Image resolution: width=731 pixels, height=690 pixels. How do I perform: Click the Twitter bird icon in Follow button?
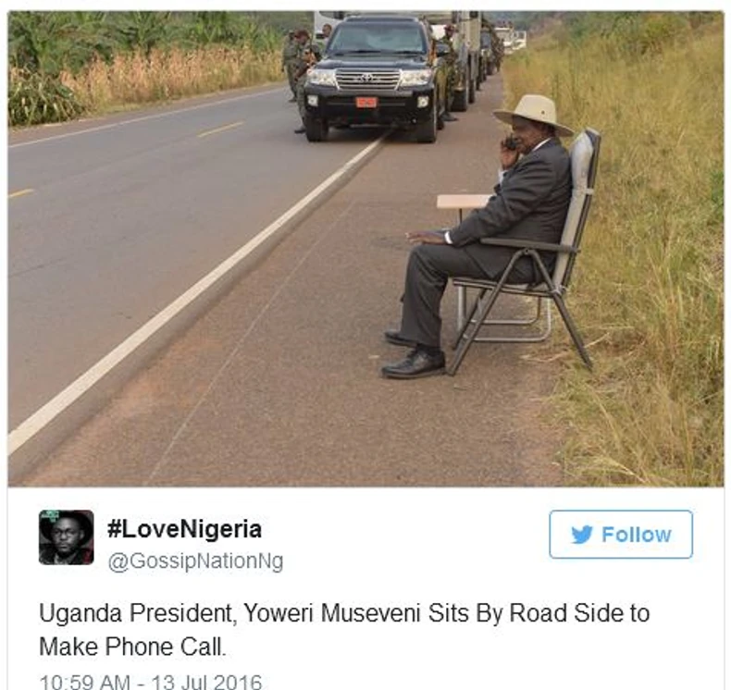[x=582, y=535]
